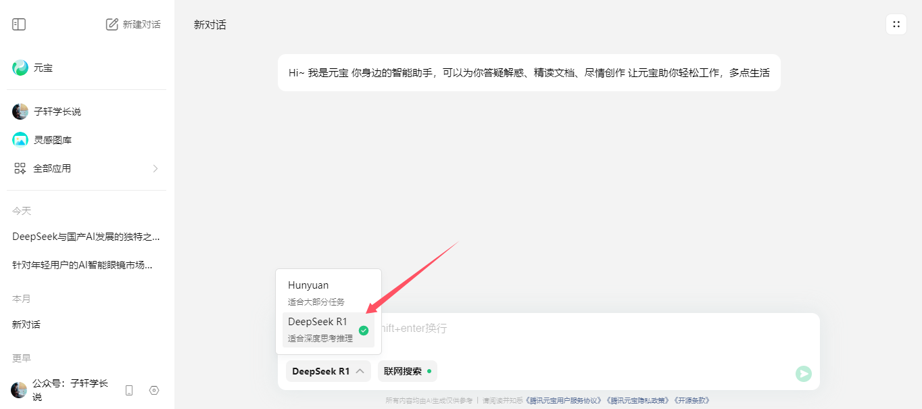Image resolution: width=922 pixels, height=409 pixels.
Task: Select the Hunyuan model option
Action: click(x=329, y=293)
